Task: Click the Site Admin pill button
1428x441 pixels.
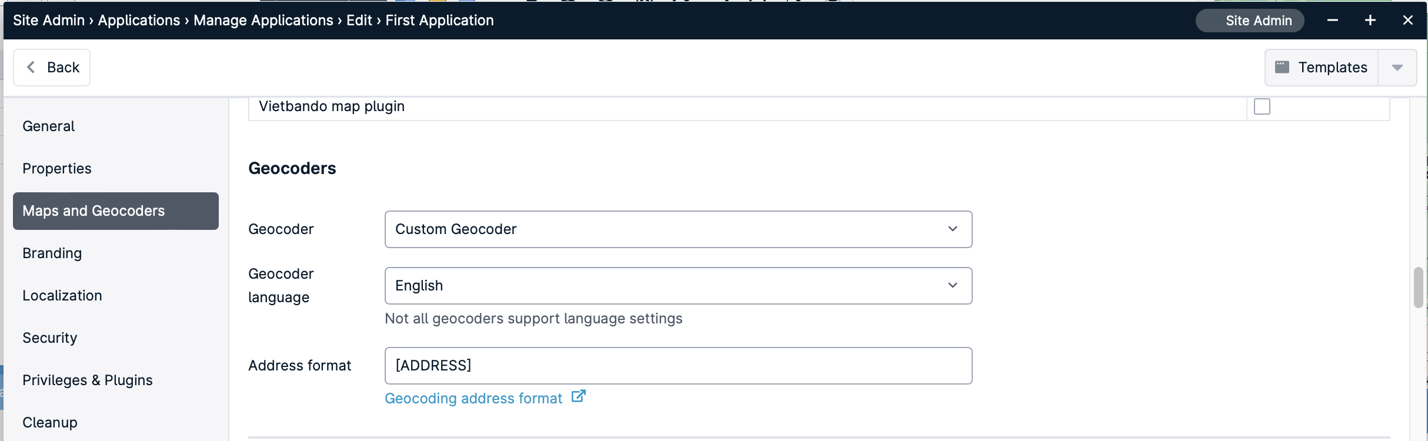Action: click(1250, 21)
